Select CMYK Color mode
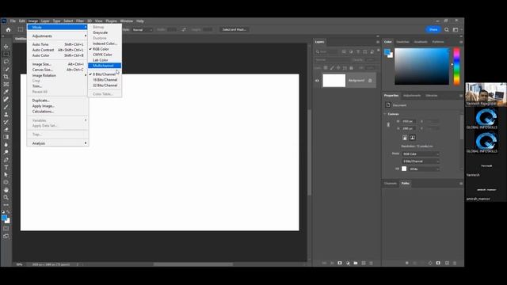 click(x=105, y=55)
